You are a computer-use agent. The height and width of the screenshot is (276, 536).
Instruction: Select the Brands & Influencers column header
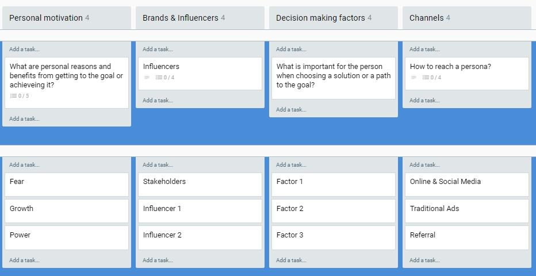180,18
